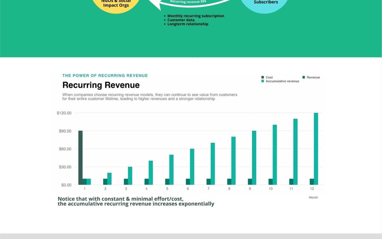Viewport: 382px width, 239px height.
Task: Click the "THE POWER OF RECURRING REVENUE" subtitle
Action: pos(105,75)
